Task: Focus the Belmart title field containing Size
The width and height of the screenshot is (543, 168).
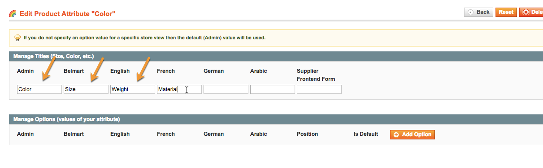Action: [86, 89]
